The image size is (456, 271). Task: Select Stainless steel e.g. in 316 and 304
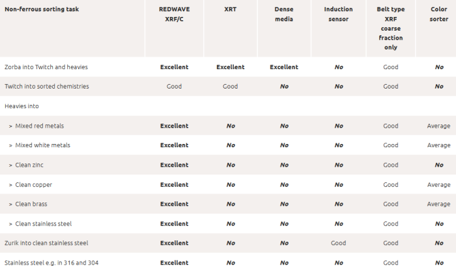50,263
